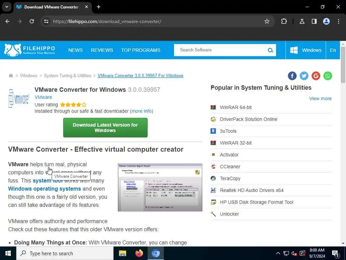Open Firefox from the taskbar
The width and height of the screenshot is (346, 260).
pyautogui.click(x=139, y=253)
